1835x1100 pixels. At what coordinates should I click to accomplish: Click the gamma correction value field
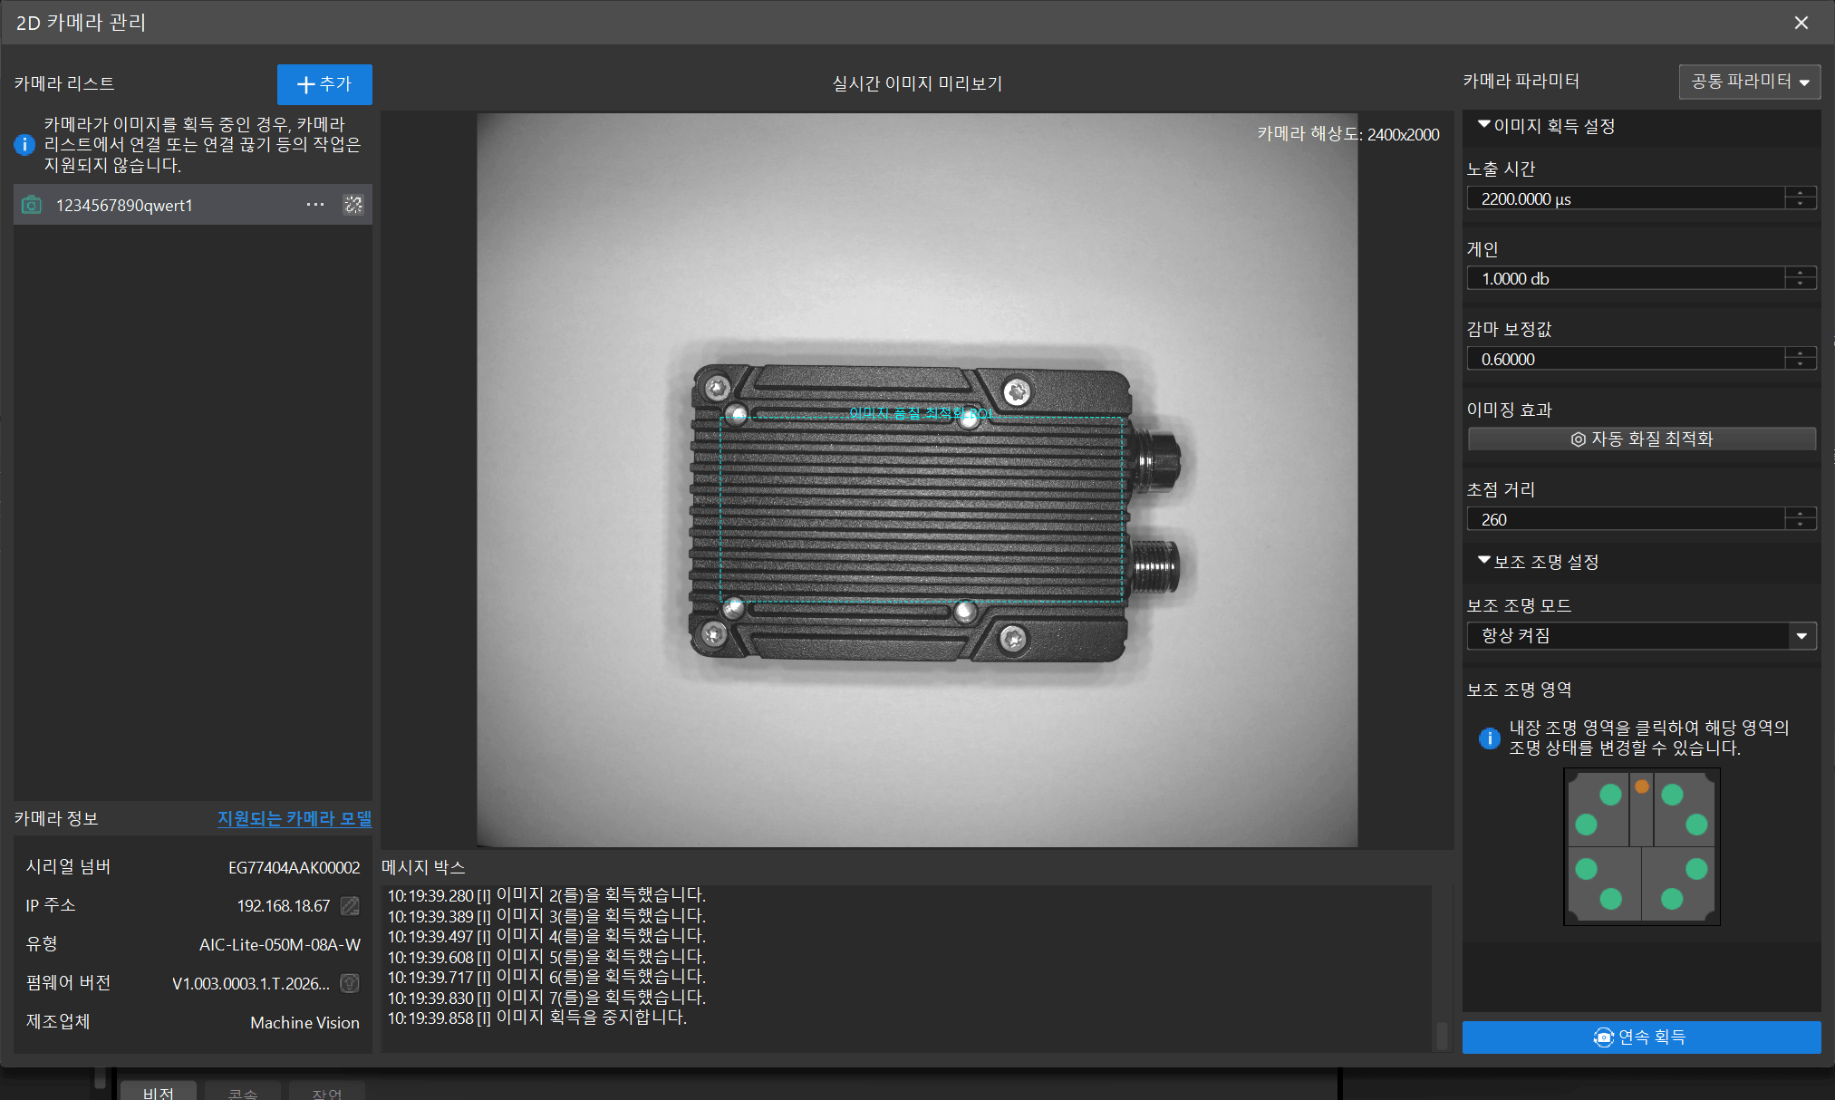point(1626,359)
